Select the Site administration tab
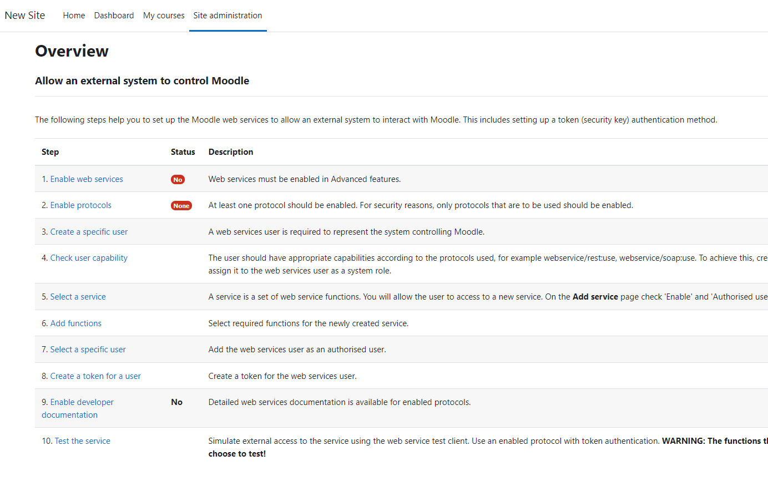This screenshot has height=481, width=768. (x=228, y=16)
